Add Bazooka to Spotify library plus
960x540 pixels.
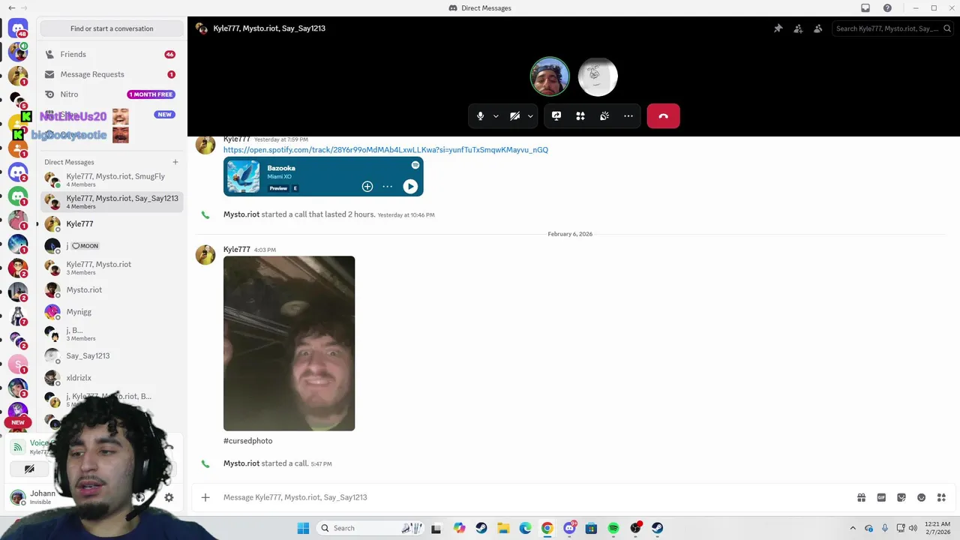[367, 187]
